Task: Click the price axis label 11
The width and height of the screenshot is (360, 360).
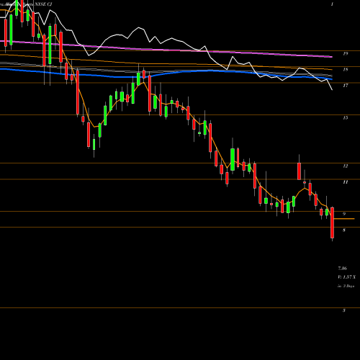Action: (346, 182)
